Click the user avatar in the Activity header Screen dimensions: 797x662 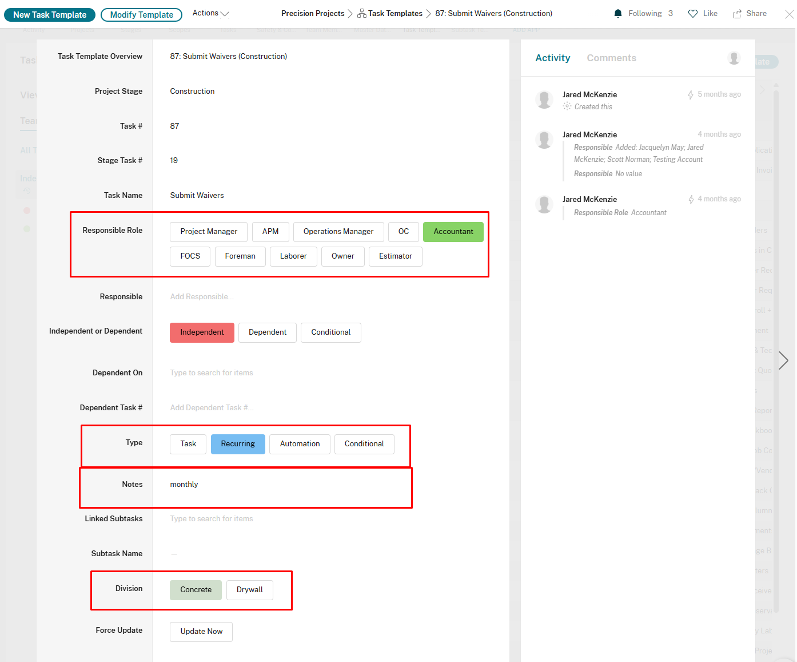click(x=734, y=58)
